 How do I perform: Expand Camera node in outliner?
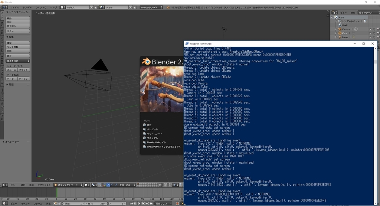pyautogui.click(x=336, y=29)
